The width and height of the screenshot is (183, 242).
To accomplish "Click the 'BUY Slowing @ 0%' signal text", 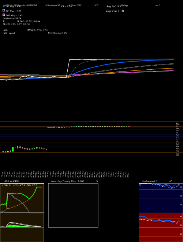I will (57, 33).
